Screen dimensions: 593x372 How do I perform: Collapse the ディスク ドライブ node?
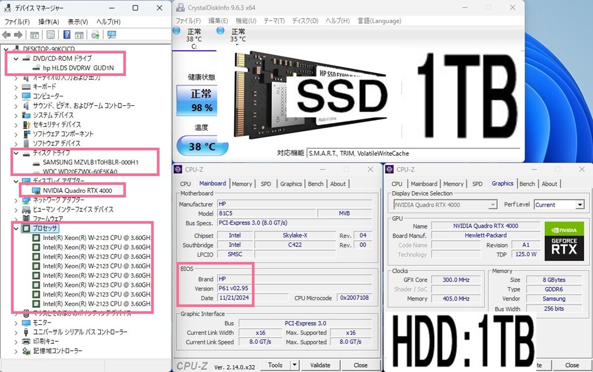point(16,153)
